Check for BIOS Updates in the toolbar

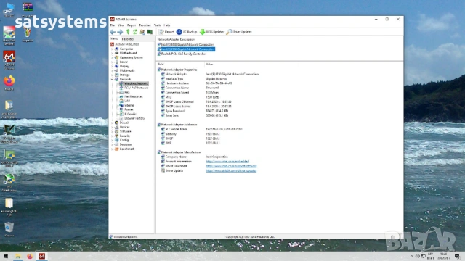click(x=211, y=32)
